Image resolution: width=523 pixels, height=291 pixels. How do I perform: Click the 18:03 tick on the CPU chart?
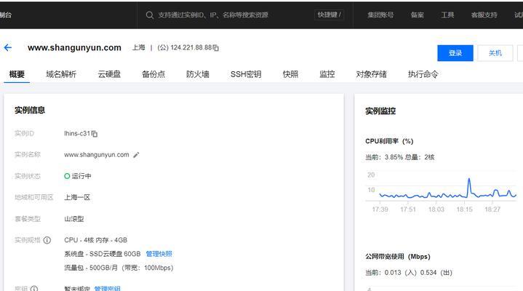[436, 210]
